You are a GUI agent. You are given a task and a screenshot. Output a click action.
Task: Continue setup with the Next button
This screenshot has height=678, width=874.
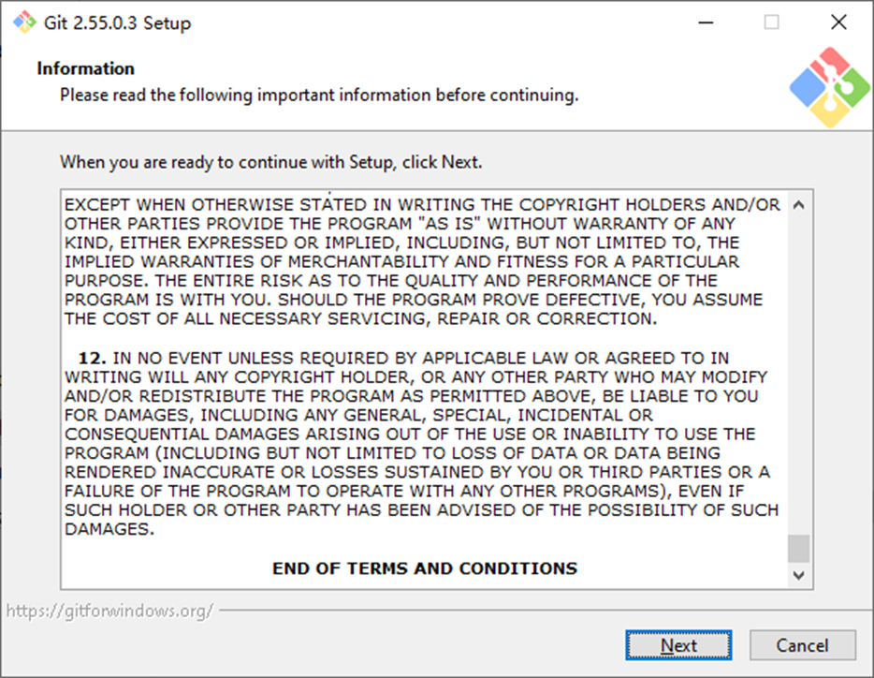pos(678,645)
